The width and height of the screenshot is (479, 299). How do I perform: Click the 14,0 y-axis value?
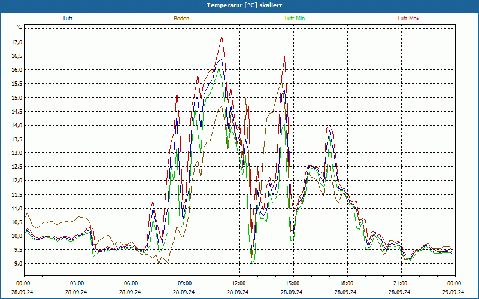tap(17, 125)
